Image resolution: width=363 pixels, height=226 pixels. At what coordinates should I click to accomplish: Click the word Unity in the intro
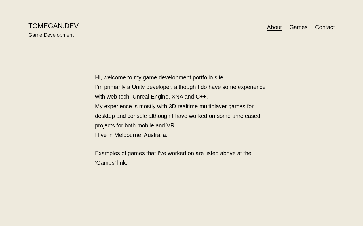[138, 87]
